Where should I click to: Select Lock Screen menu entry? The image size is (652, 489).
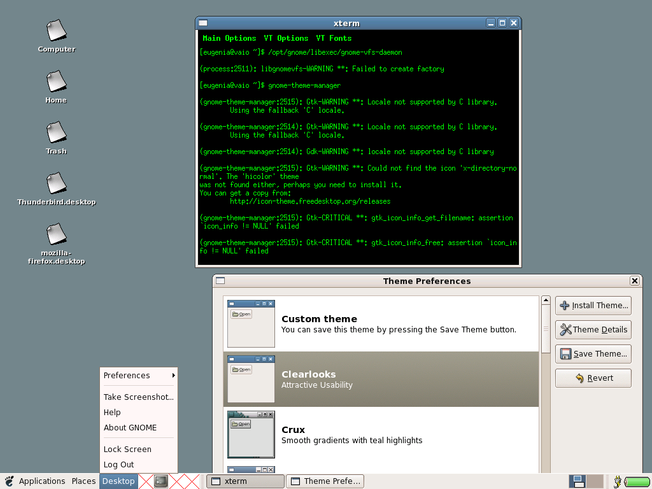pos(127,450)
